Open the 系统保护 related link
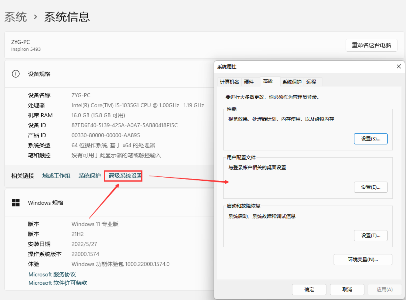Image resolution: width=406 pixels, height=300 pixels. (89, 176)
